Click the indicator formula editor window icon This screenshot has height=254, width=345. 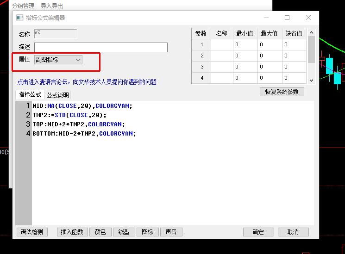click(x=19, y=18)
